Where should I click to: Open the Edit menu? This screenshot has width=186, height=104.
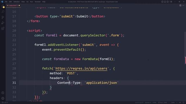10,2
